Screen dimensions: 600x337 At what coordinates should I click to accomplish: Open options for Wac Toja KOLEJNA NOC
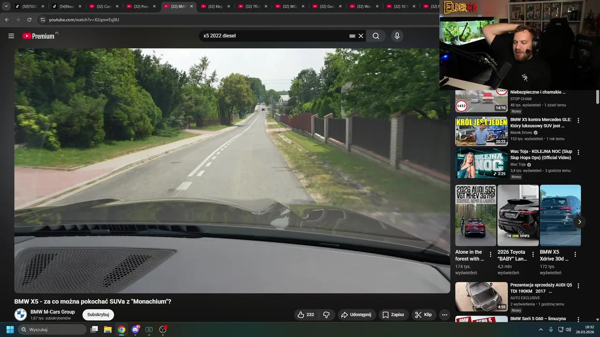tap(578, 152)
